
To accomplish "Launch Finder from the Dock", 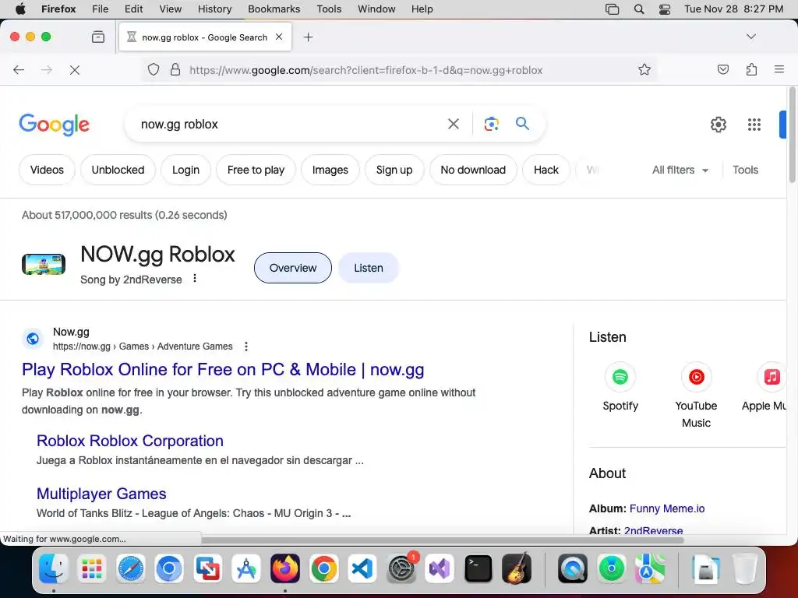I will click(54, 568).
